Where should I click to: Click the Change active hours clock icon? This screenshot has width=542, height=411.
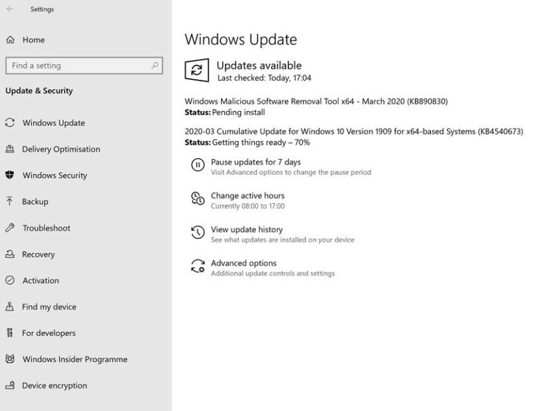click(x=198, y=198)
